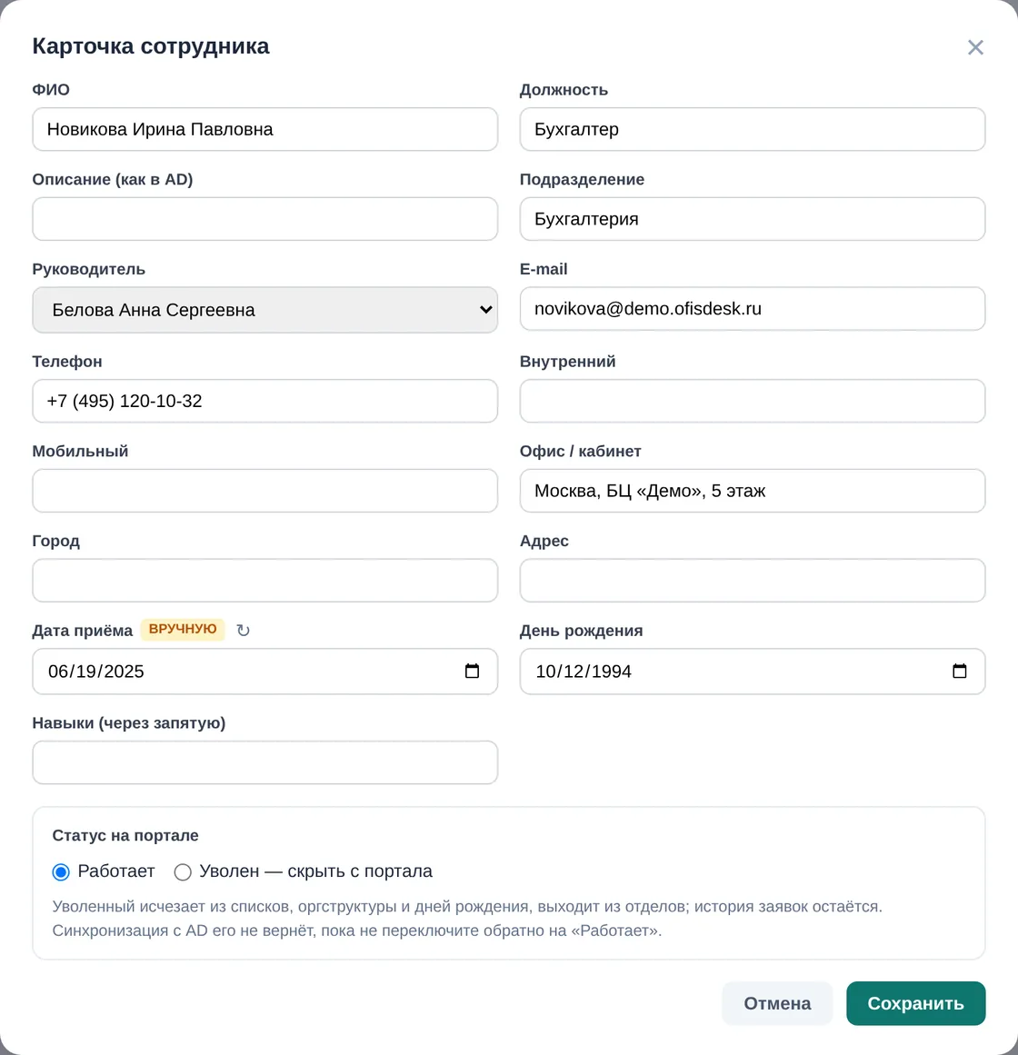The image size is (1018, 1055).
Task: Edit the Подразделение field
Action: [753, 219]
